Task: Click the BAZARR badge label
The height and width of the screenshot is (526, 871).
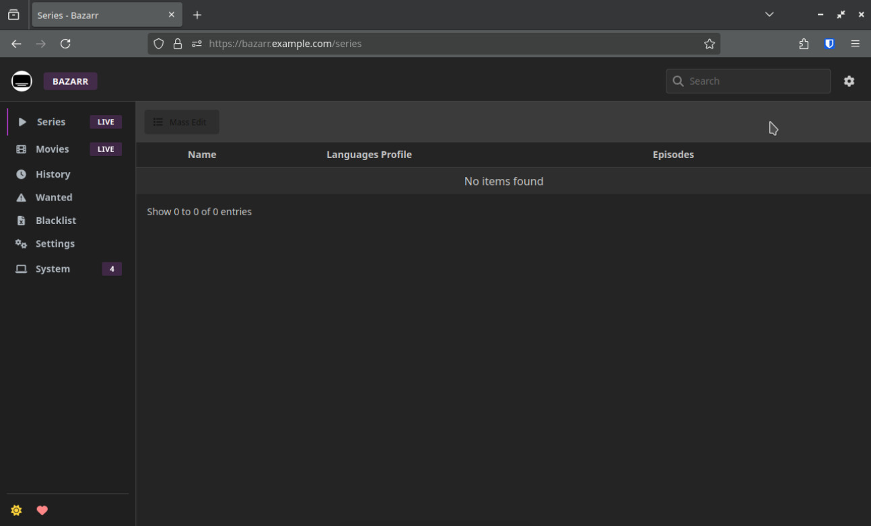Action: 71,81
